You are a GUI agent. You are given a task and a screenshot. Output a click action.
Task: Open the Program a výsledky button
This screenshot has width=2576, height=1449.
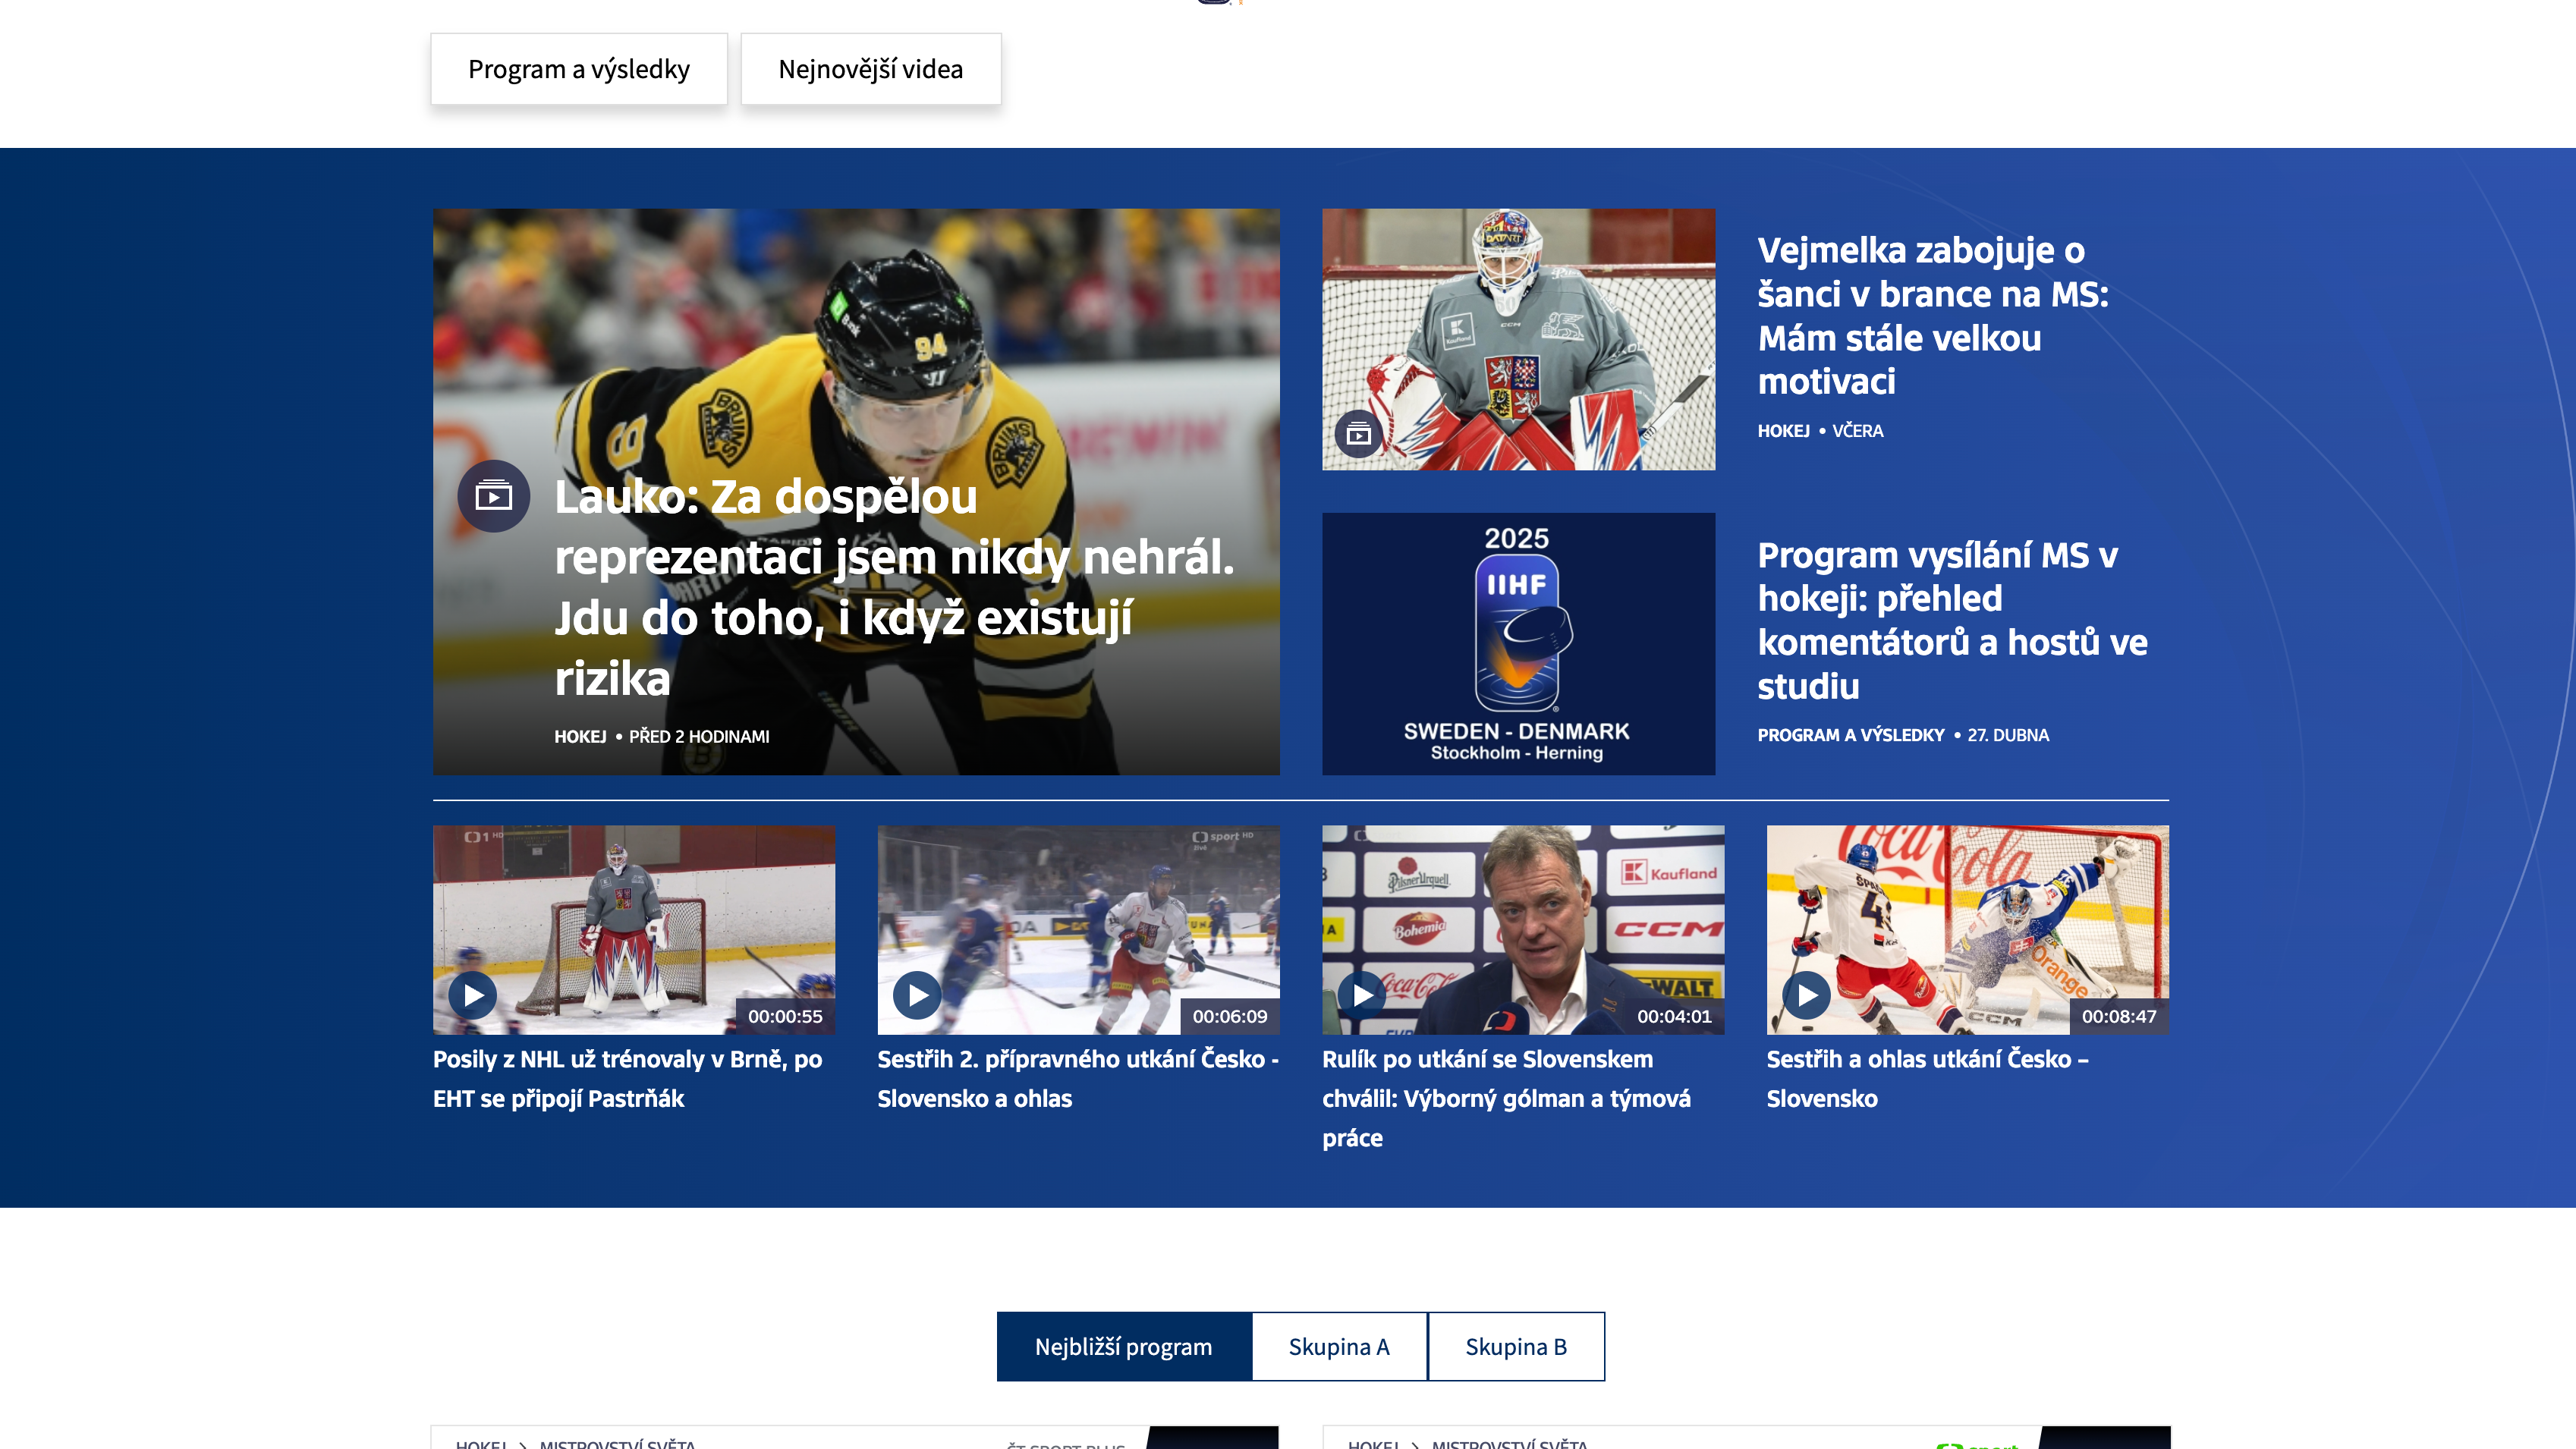[x=579, y=69]
